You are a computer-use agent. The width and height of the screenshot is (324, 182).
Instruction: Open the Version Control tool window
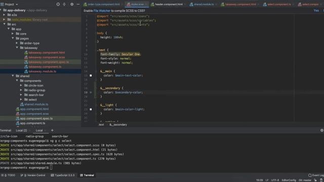pyautogui.click(x=33, y=175)
